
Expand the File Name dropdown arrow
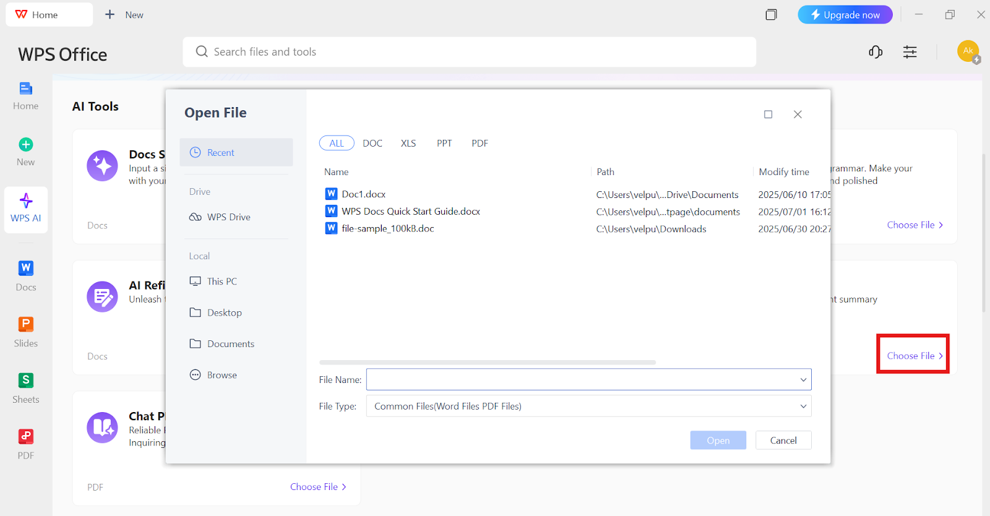pyautogui.click(x=803, y=380)
